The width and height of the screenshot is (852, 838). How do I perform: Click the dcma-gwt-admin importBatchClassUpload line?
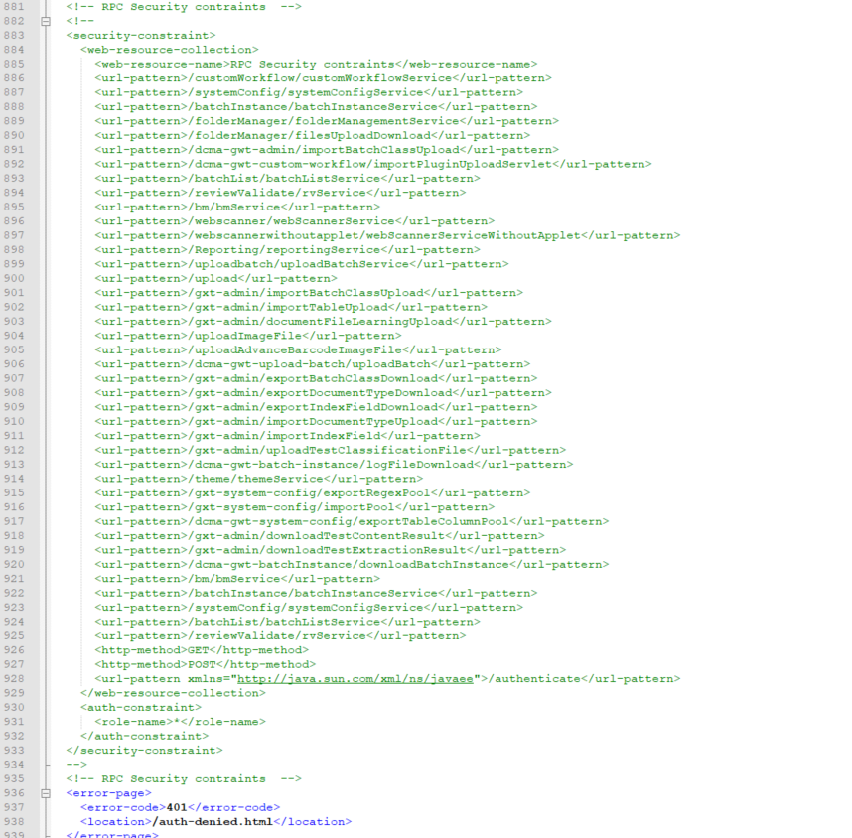pyautogui.click(x=327, y=150)
